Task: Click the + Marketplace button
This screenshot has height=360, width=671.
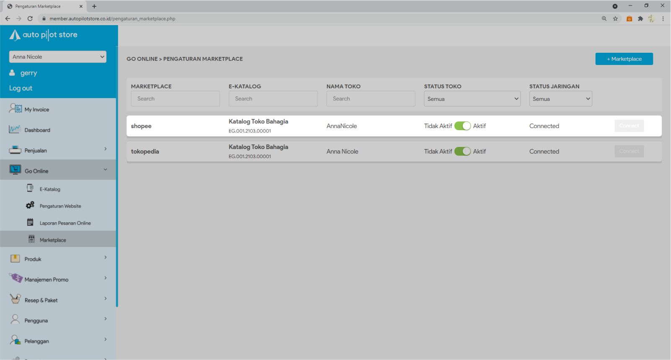Action: pyautogui.click(x=624, y=59)
